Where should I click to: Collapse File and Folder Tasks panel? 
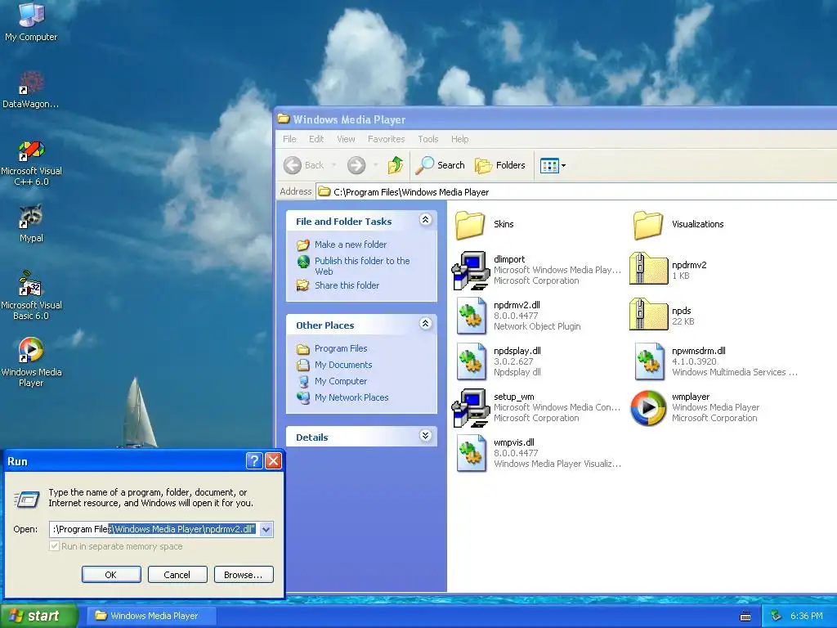click(425, 219)
